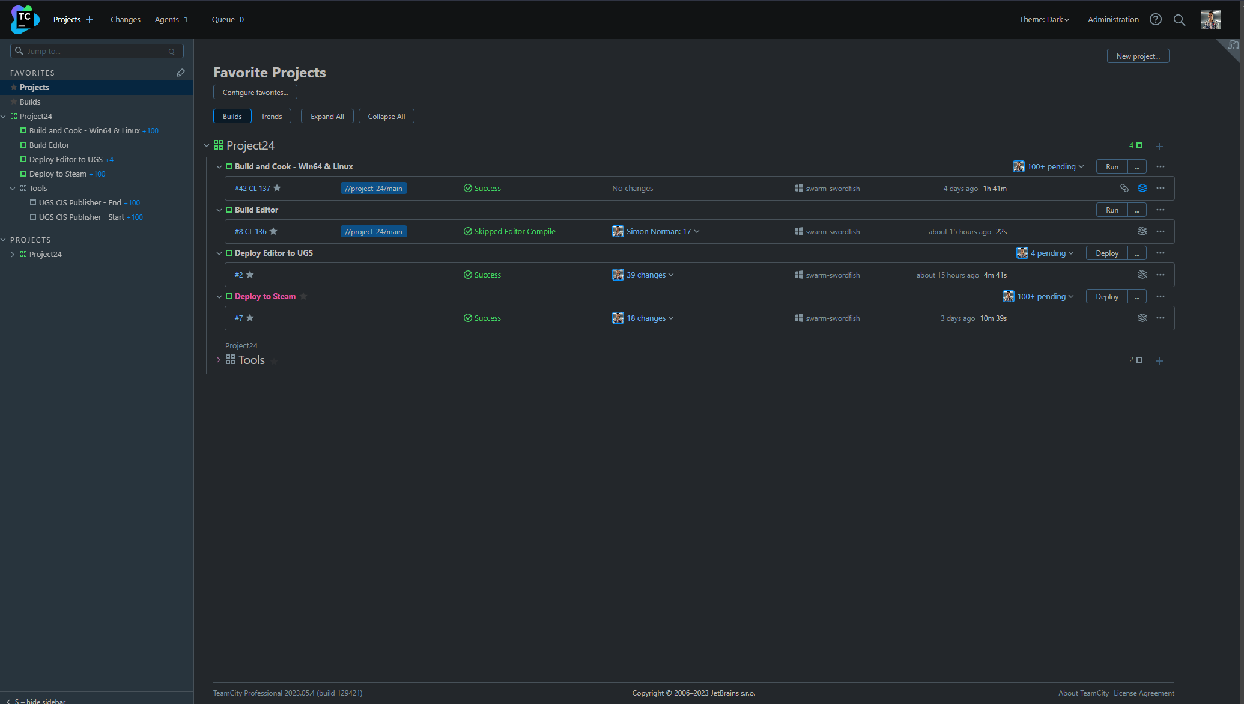Screen dimensions: 1244x704
Task: Collapse Build and Cook - Win64 & Linux section
Action: [x=219, y=167]
